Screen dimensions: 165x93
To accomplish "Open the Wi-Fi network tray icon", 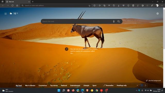I will (x=146, y=90).
